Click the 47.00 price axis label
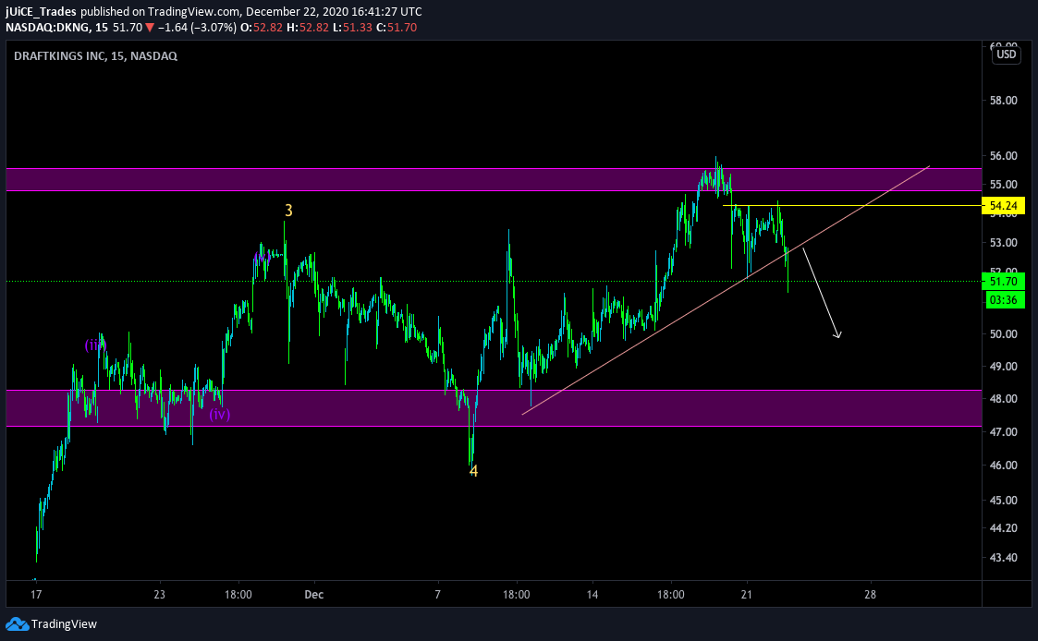Viewport: 1038px width, 641px height. point(1003,432)
